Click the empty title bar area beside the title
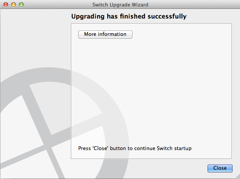Viewport: 240px width, 179px height. tap(191, 5)
